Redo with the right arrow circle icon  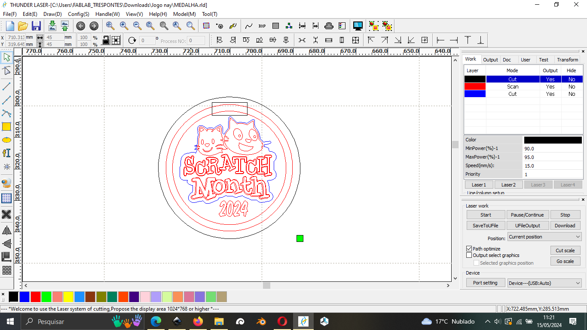tap(94, 26)
